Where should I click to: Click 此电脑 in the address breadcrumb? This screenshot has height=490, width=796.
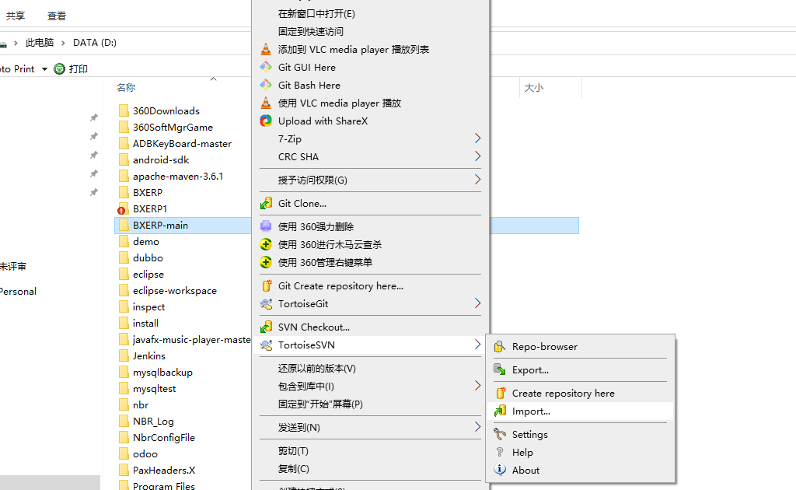[x=40, y=43]
